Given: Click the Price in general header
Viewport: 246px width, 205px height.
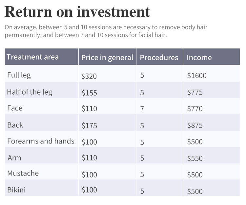Looking at the screenshot, I should pos(107,58).
